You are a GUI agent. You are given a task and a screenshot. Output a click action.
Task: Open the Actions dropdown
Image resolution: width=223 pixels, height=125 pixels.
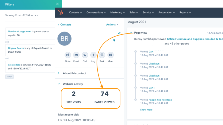(x=112, y=24)
